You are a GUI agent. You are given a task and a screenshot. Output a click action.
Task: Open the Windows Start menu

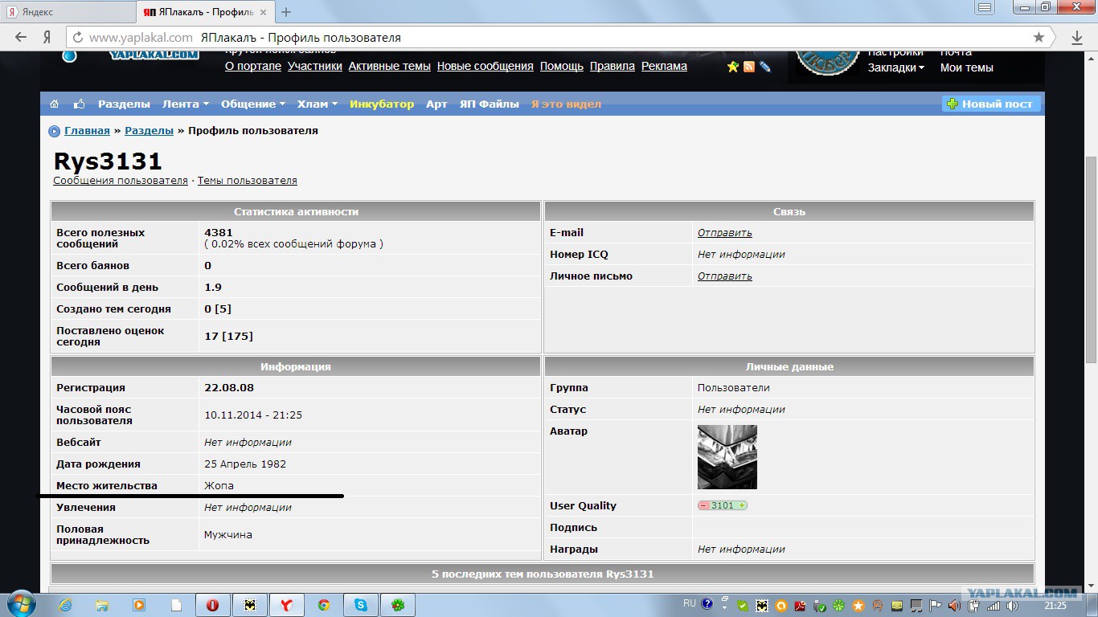[x=20, y=604]
